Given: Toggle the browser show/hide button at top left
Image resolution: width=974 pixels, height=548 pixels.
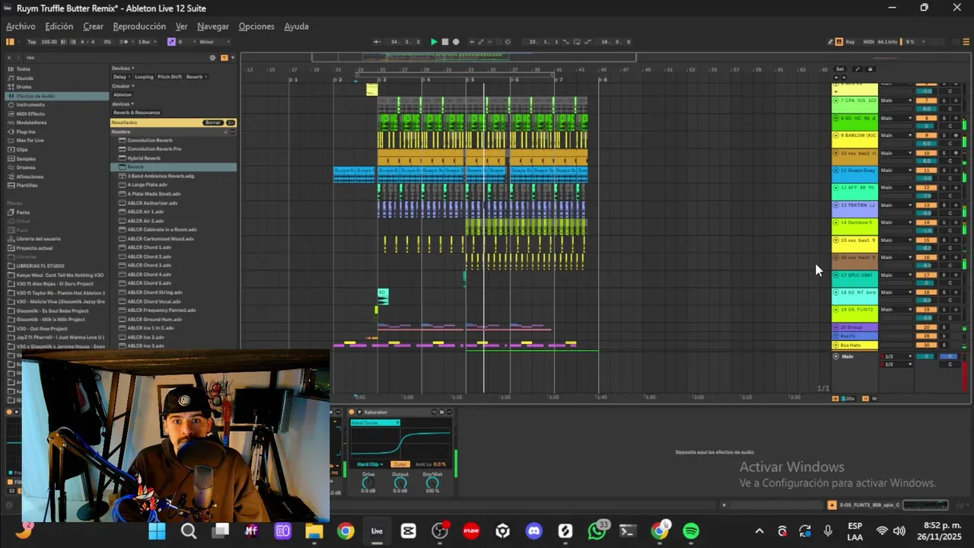Looking at the screenshot, I should tap(11, 42).
